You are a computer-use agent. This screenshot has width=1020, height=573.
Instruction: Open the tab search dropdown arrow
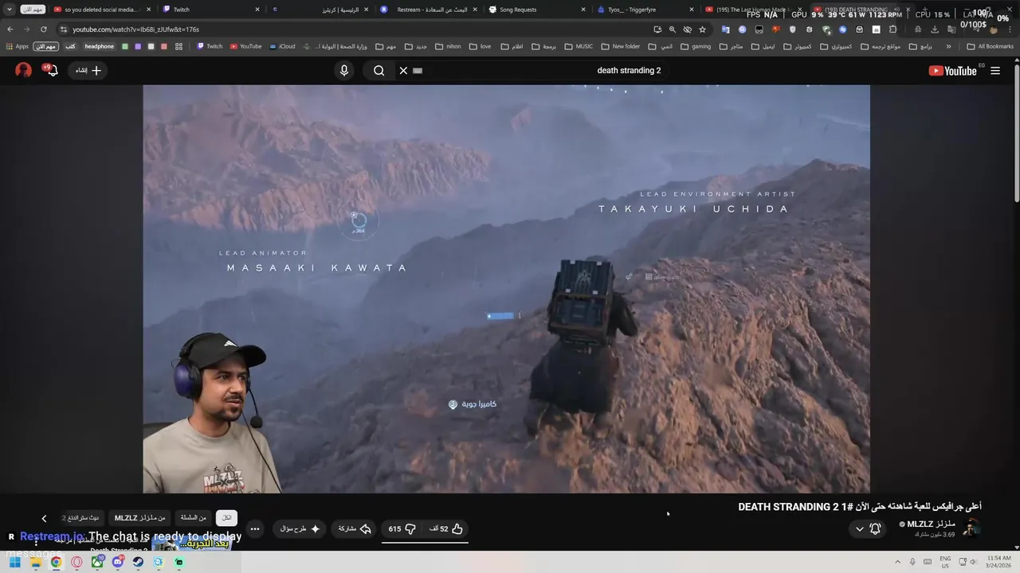point(10,10)
